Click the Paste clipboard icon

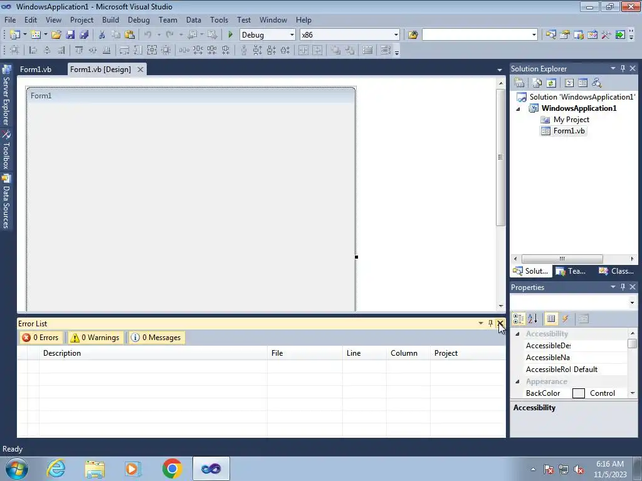[x=130, y=35]
